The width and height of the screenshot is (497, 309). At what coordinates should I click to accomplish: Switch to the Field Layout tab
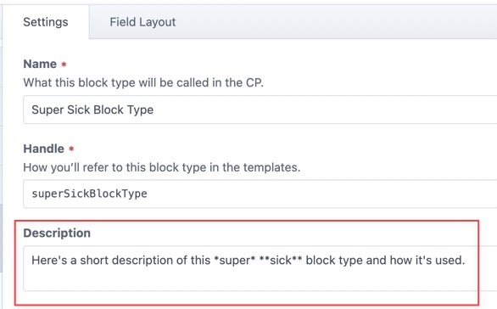142,22
